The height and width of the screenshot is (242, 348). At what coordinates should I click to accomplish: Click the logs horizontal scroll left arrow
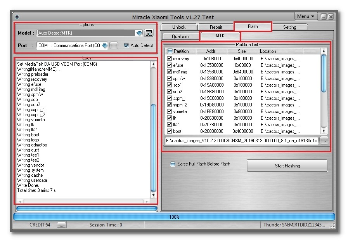pos(20,202)
